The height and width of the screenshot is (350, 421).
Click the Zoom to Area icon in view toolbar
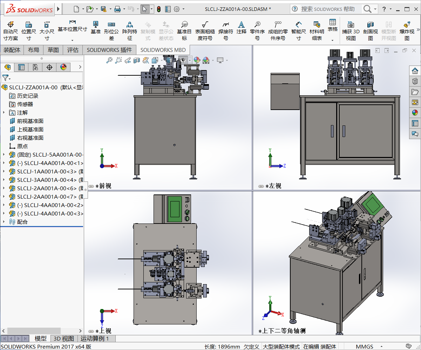pos(118,60)
